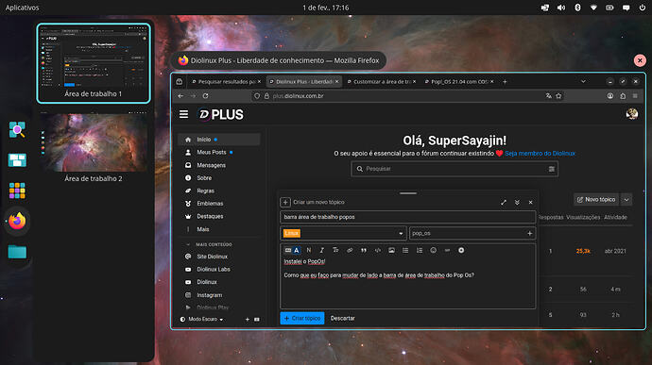This screenshot has width=652, height=365.
Task: Open the Linux category dropdown
Action: [343, 233]
